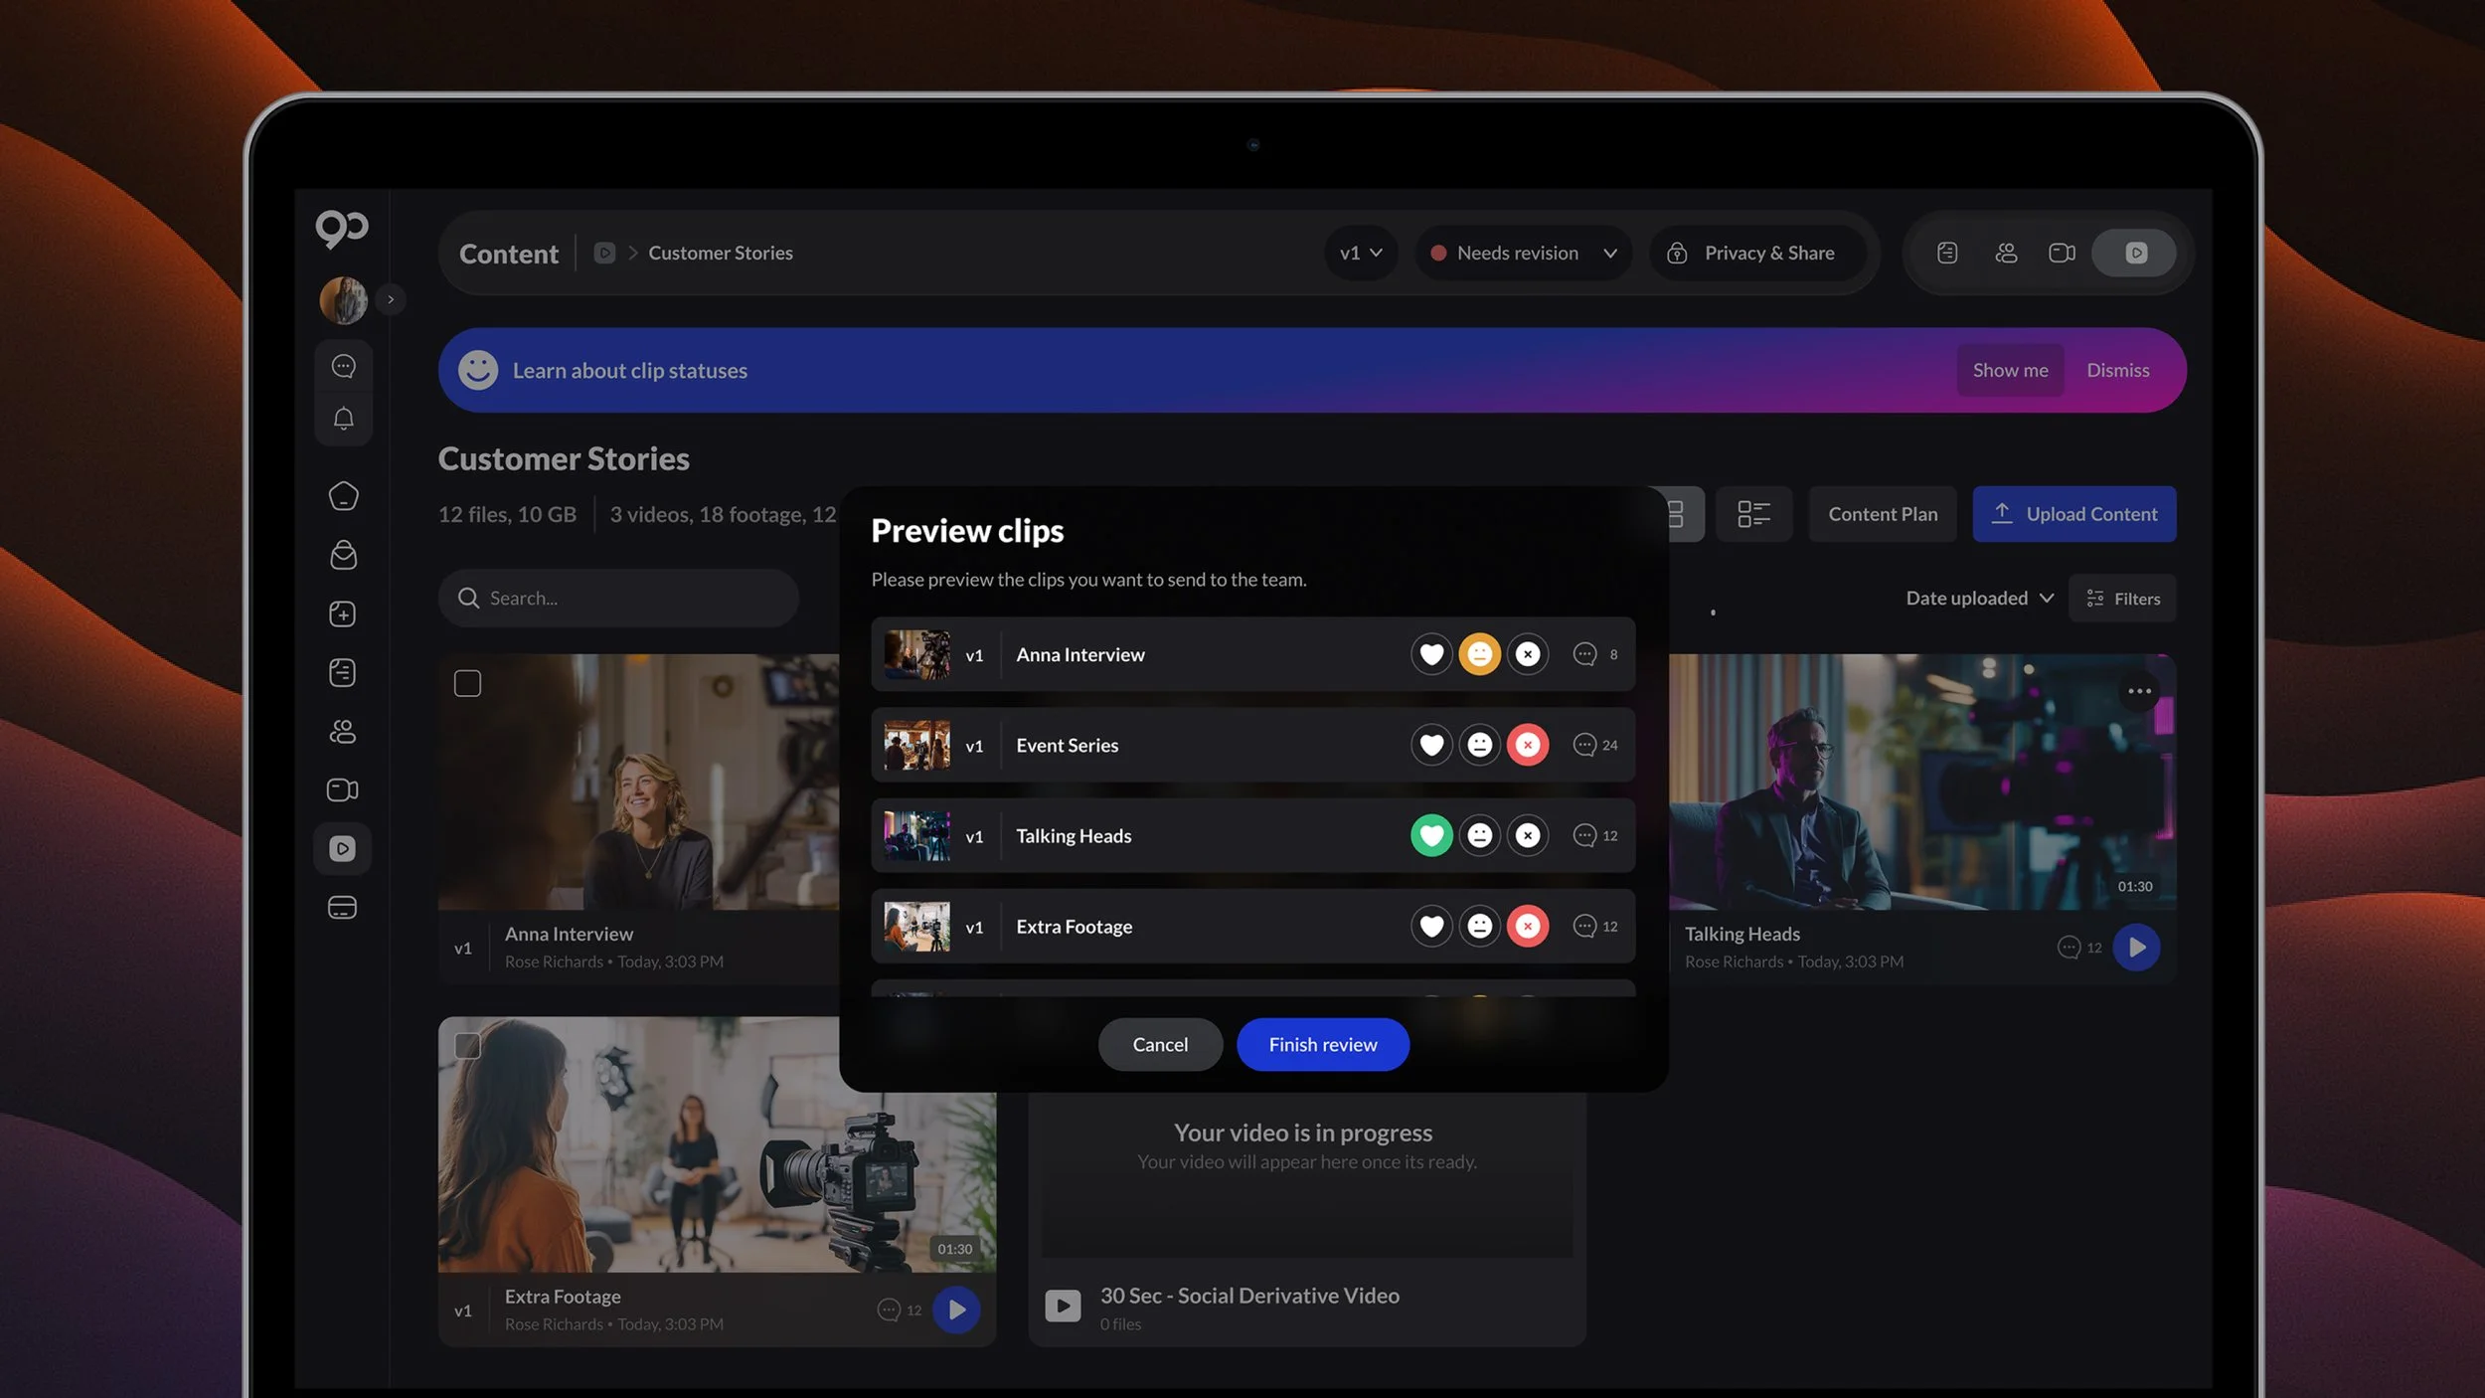Toggle green heart on Talking Heads row
This screenshot has height=1398, width=2485.
[1431, 835]
